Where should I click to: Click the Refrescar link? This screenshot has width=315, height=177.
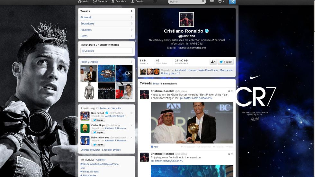point(104,108)
